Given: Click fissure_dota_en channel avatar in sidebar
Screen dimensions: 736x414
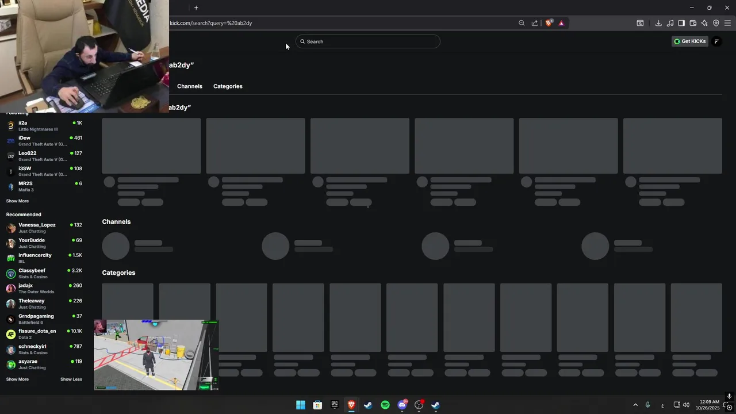Looking at the screenshot, I should [x=10, y=334].
